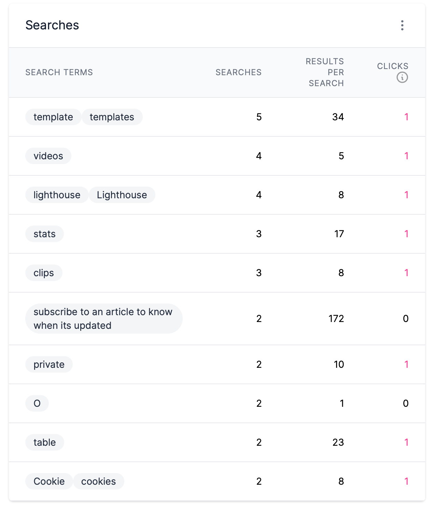Click the Search Terms column header
Screen dimensions: 431x510
[59, 72]
